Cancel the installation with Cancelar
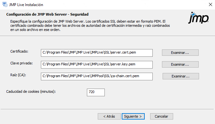The height and width of the screenshot is (124, 215). point(162,116)
